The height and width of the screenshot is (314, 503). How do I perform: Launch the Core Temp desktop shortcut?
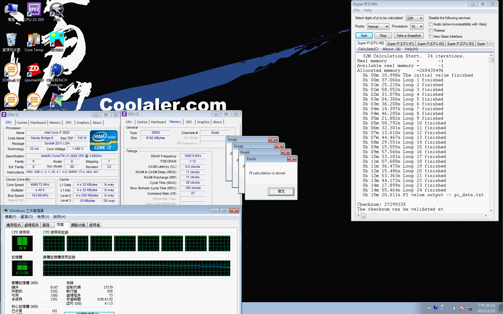(x=34, y=42)
